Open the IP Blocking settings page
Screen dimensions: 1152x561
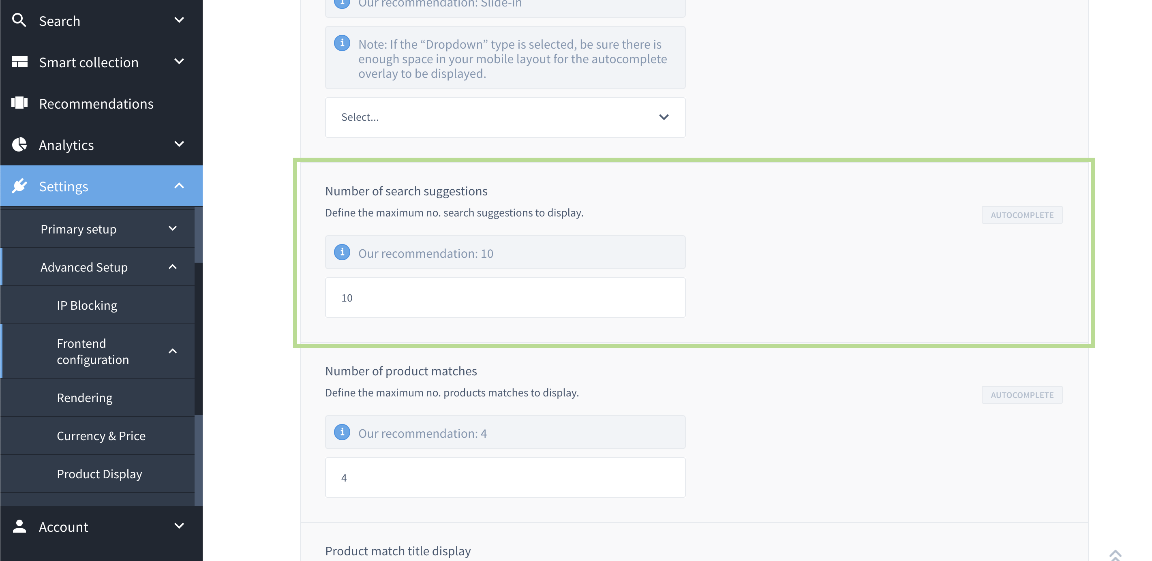pos(87,305)
